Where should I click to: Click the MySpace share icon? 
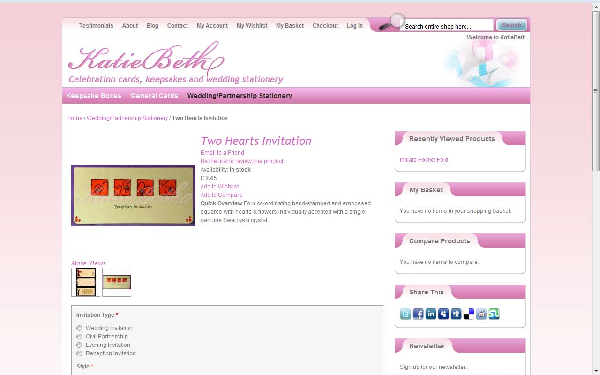[443, 314]
